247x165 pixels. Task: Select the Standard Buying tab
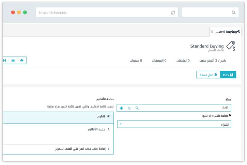click(x=228, y=32)
